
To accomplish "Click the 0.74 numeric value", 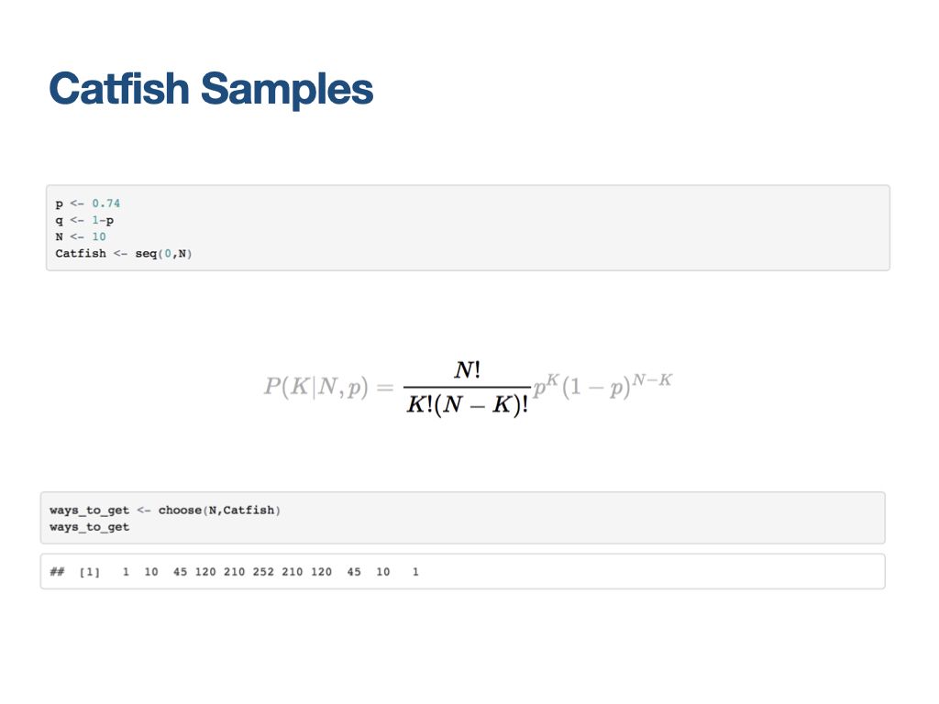I will pos(106,203).
